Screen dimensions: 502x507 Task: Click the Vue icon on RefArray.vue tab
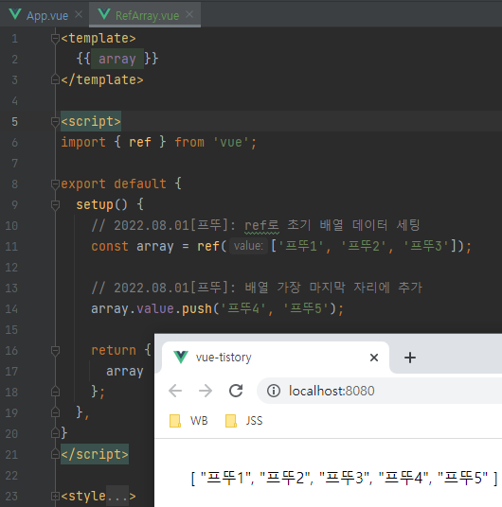click(104, 14)
